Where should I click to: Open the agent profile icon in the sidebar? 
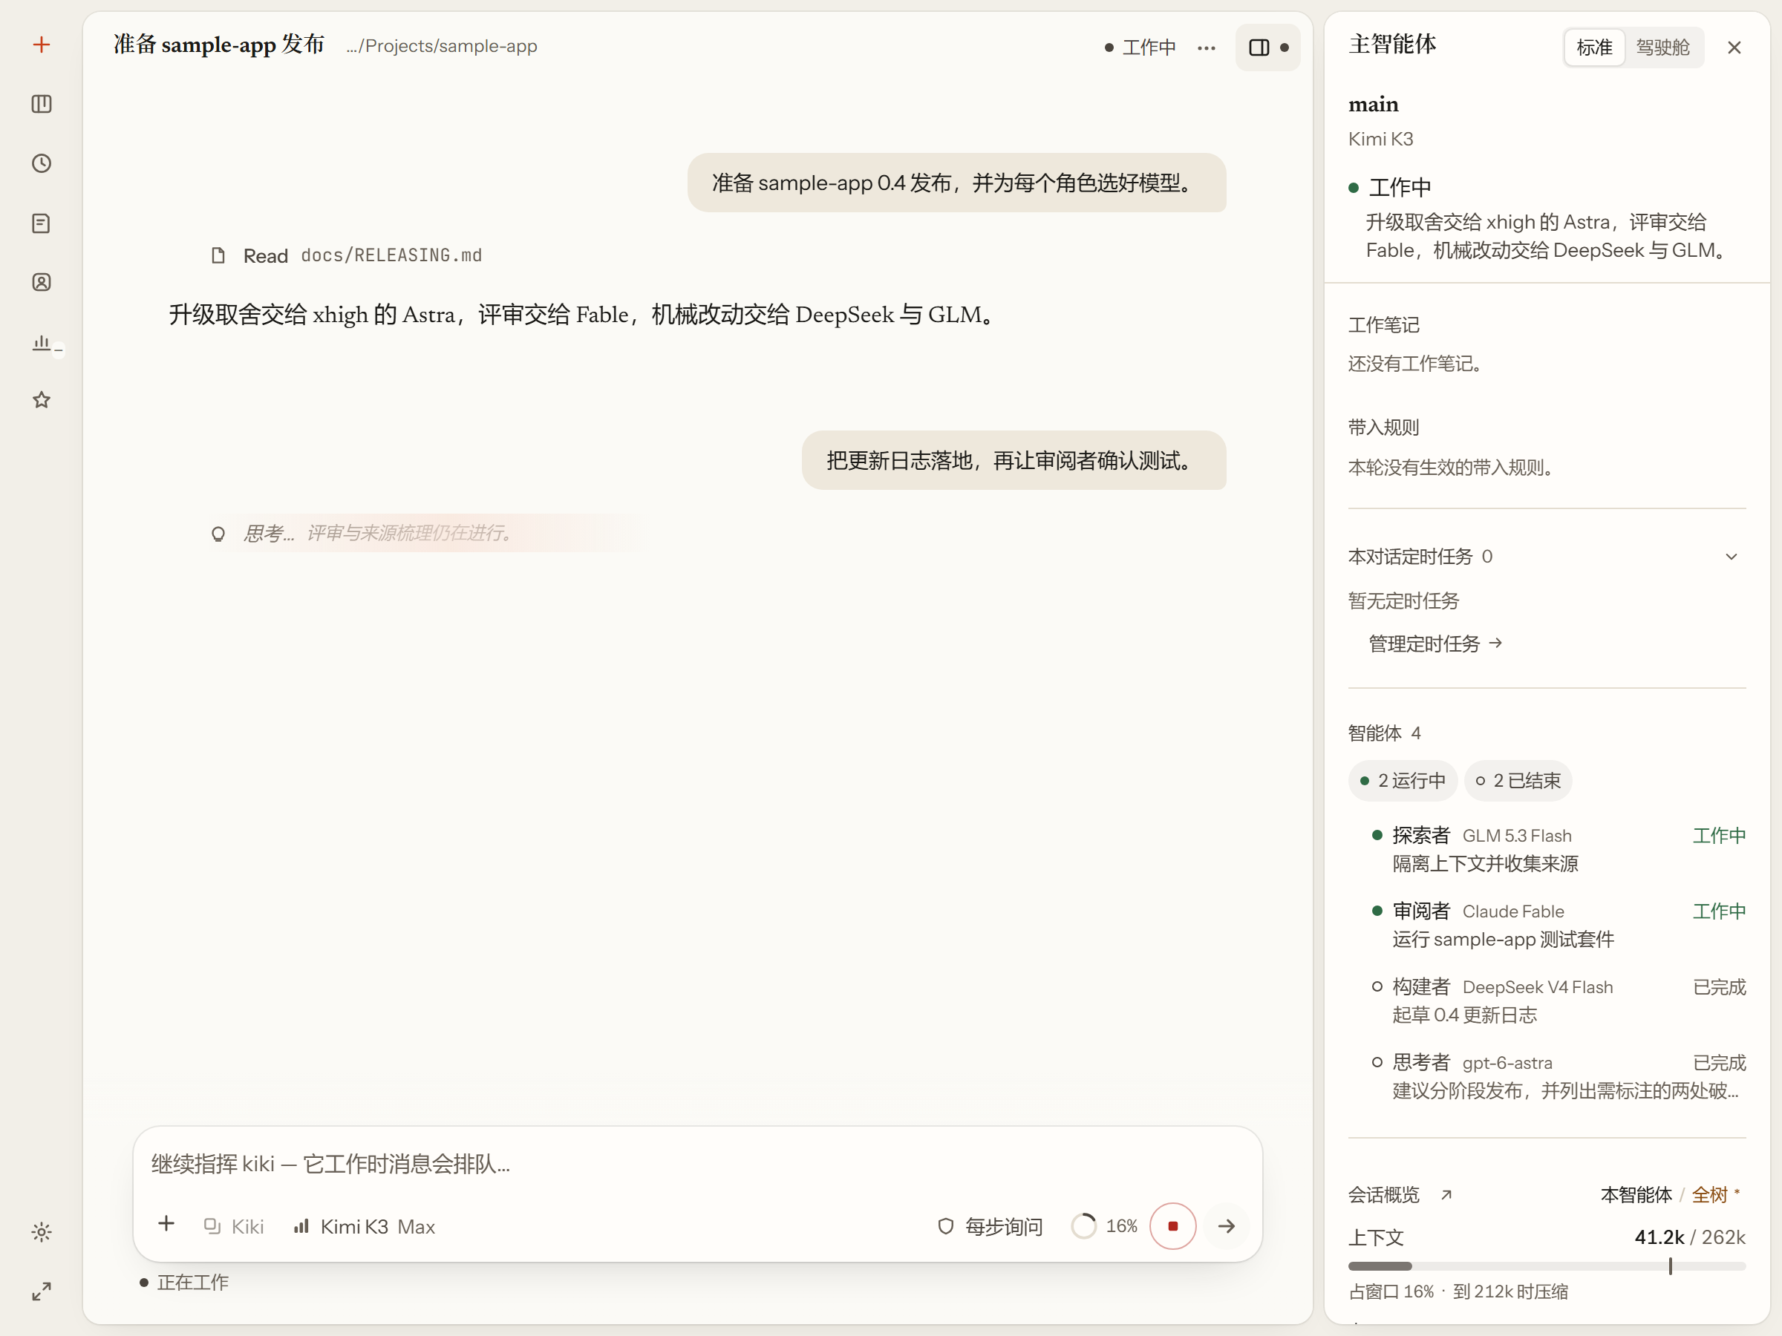click(41, 282)
